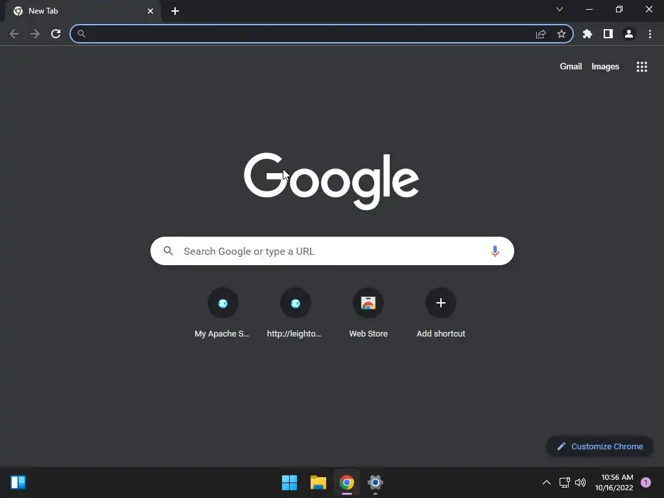The height and width of the screenshot is (498, 664).
Task: Open the Windows Start menu
Action: [290, 482]
